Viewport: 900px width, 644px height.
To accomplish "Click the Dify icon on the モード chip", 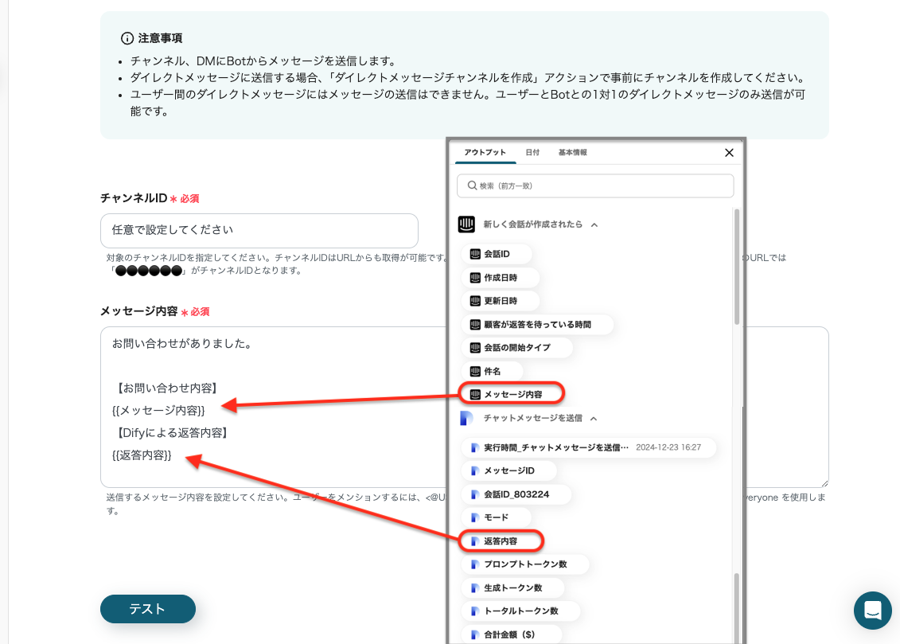I will [475, 517].
